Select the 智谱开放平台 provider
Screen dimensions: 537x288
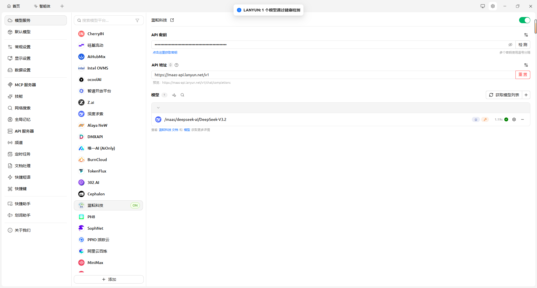point(109,91)
